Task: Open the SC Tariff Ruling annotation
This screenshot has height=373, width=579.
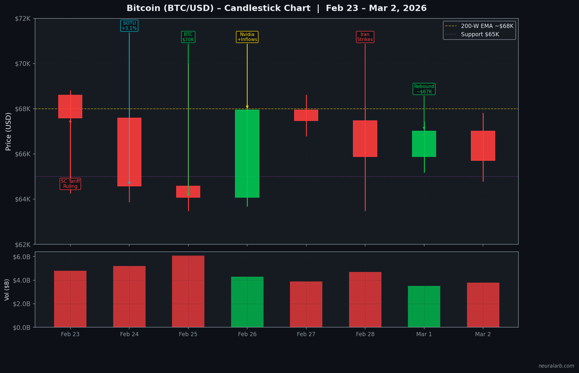Action: coord(70,185)
